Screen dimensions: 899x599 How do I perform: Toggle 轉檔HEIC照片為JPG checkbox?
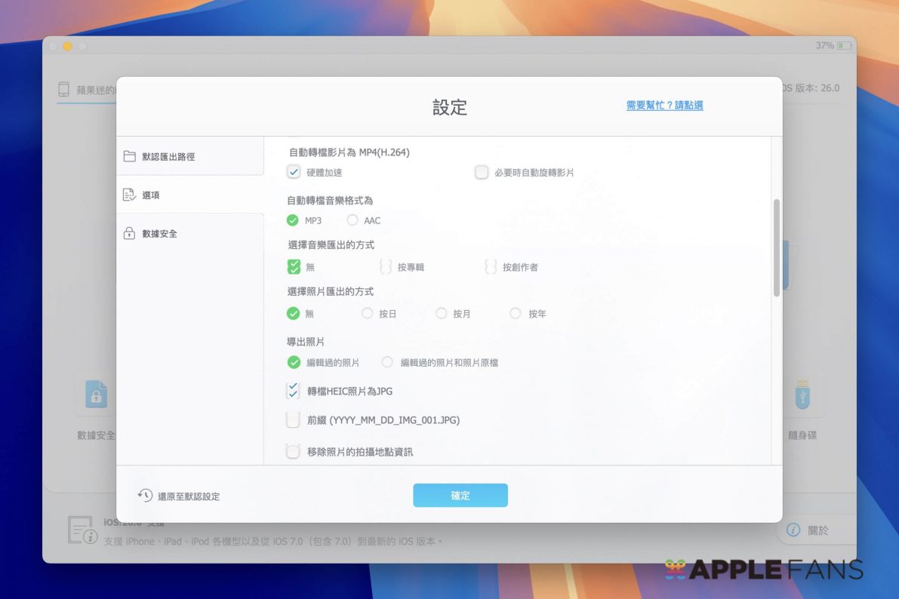(x=293, y=391)
